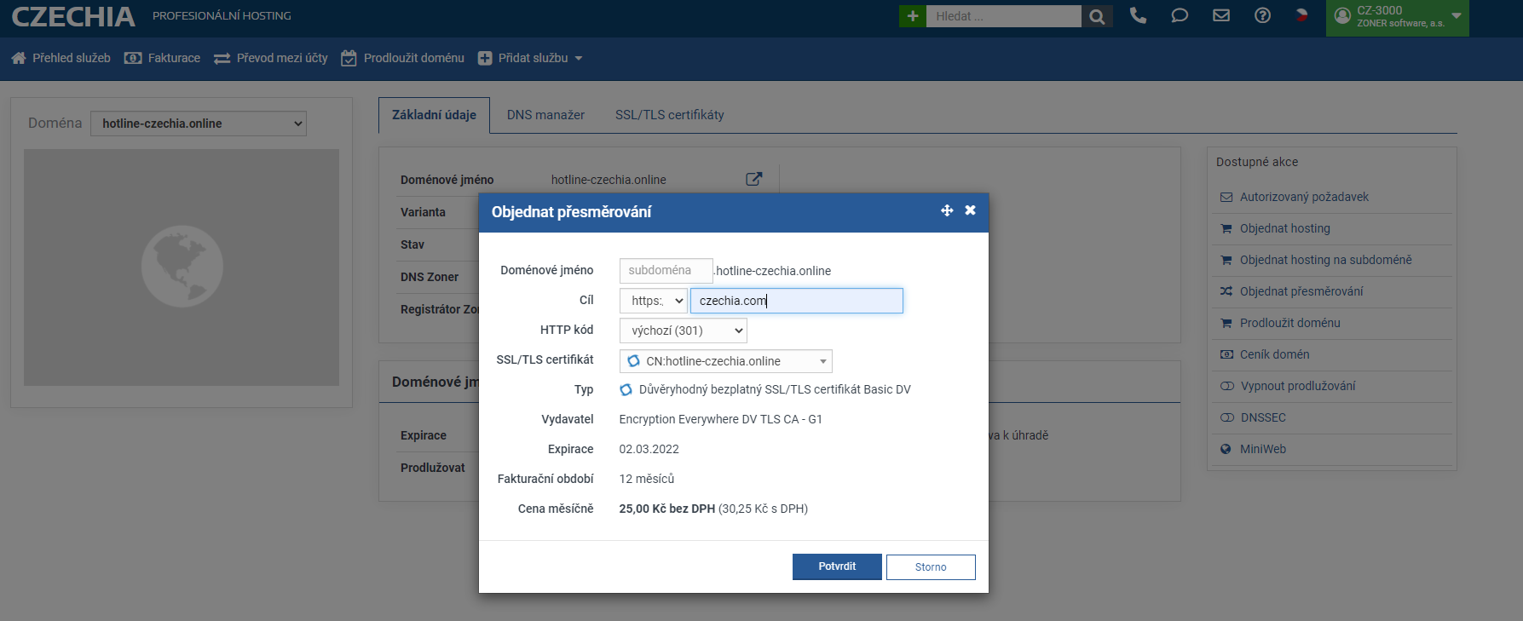Viewport: 1523px width, 621px height.
Task: Click the move dialog crosshair icon
Action: tap(947, 210)
